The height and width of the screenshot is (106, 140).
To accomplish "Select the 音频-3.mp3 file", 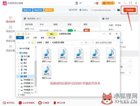I will click(79, 55).
